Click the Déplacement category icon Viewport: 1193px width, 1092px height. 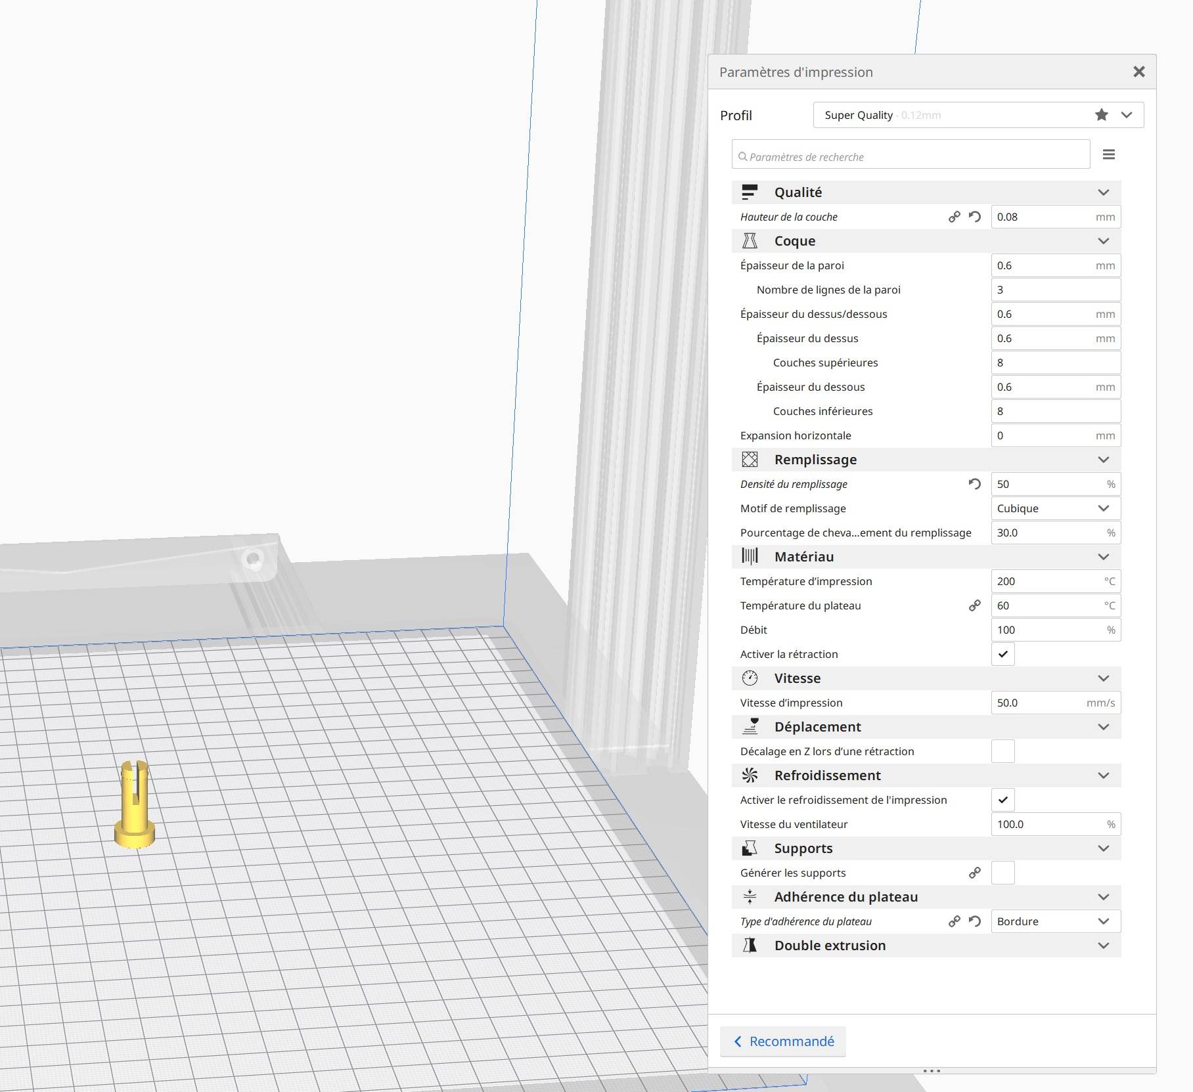(750, 727)
